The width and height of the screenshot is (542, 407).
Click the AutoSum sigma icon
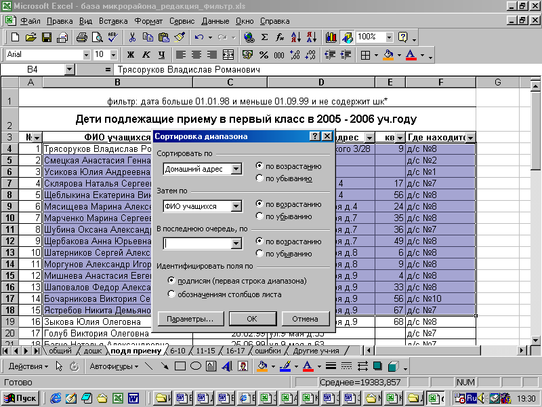click(264, 37)
